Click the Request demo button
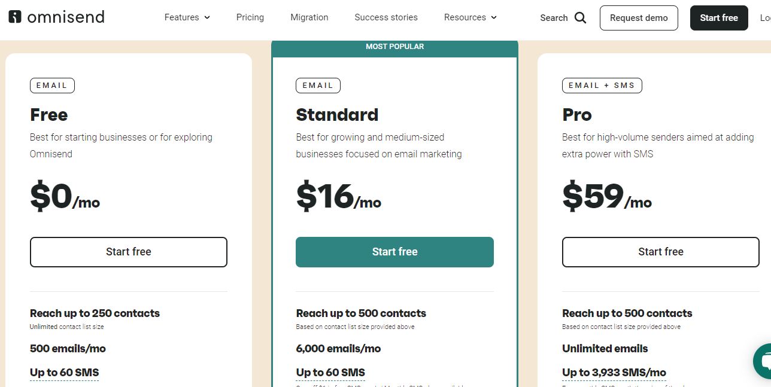Viewport: 771px width, 387px height. [x=639, y=18]
